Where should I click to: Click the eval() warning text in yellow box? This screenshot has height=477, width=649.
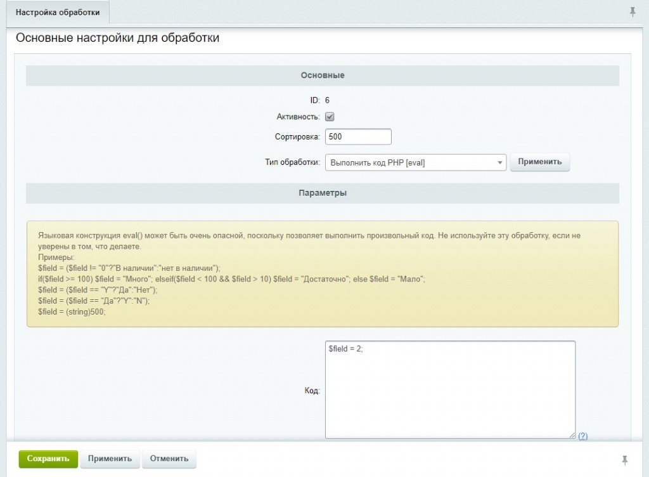coord(309,241)
